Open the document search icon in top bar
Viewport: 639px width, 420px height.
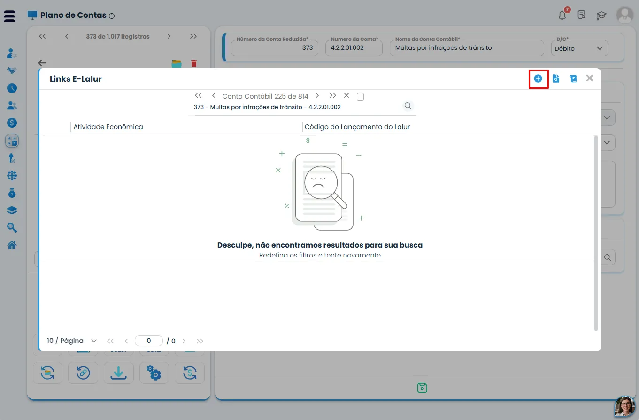pyautogui.click(x=582, y=15)
